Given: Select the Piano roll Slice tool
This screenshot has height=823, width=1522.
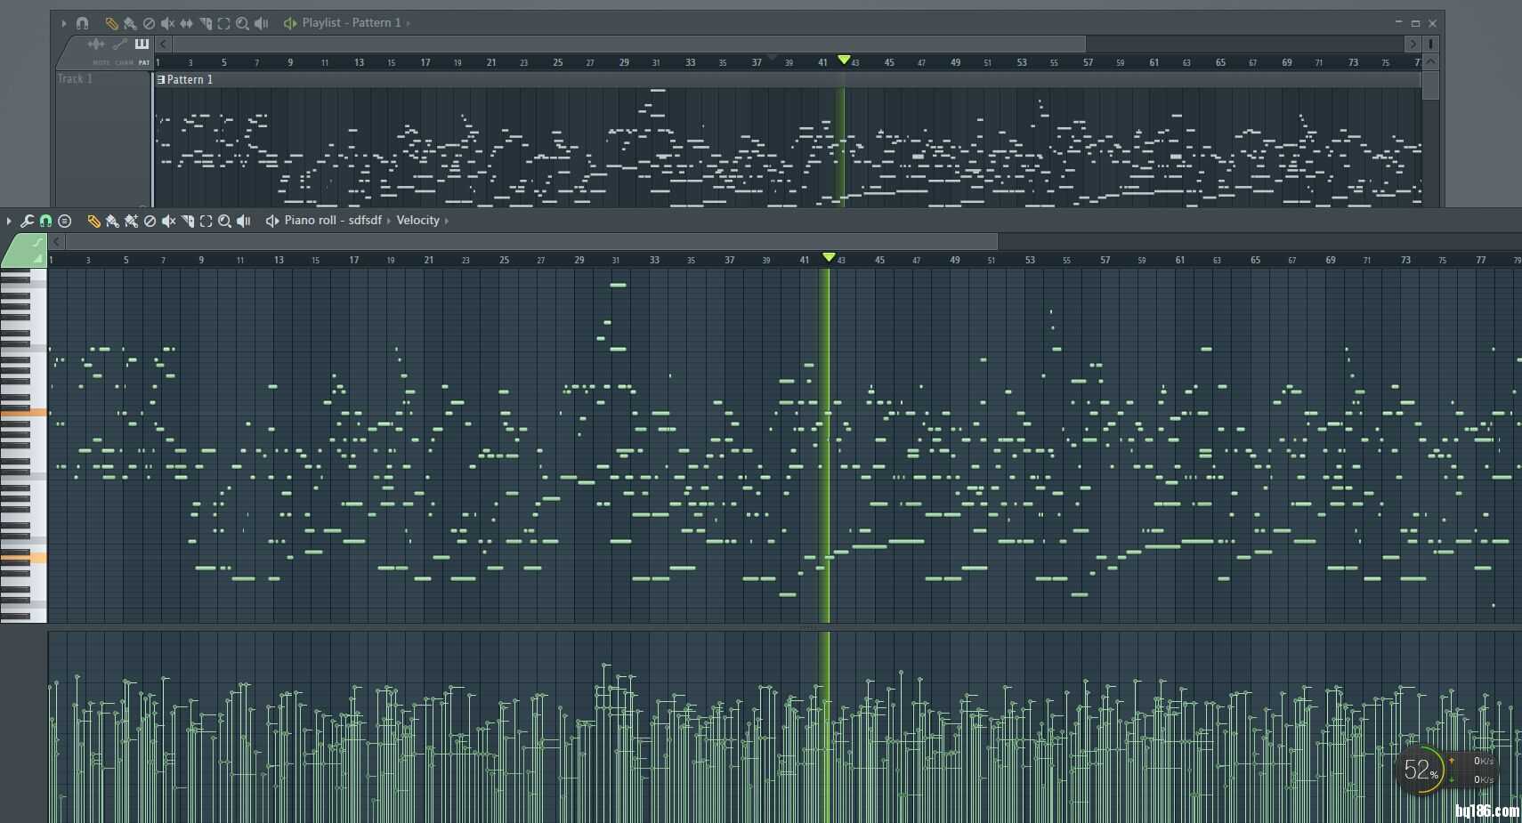Looking at the screenshot, I should click(x=187, y=221).
